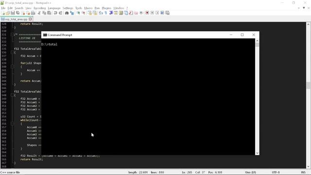Close the oop_total_area.cpp tab
Viewport: 311px width, 175px height.
click(30, 19)
